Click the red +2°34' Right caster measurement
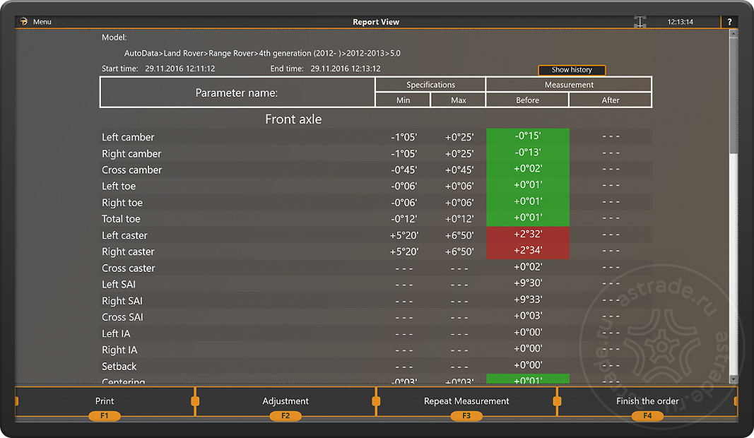 pyautogui.click(x=528, y=251)
